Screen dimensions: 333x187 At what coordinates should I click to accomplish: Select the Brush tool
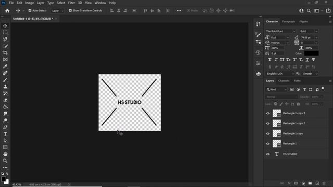[5, 80]
